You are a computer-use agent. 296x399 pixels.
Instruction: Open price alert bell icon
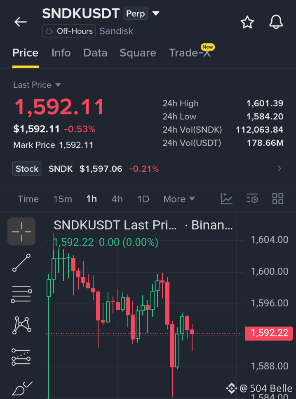coord(276,22)
